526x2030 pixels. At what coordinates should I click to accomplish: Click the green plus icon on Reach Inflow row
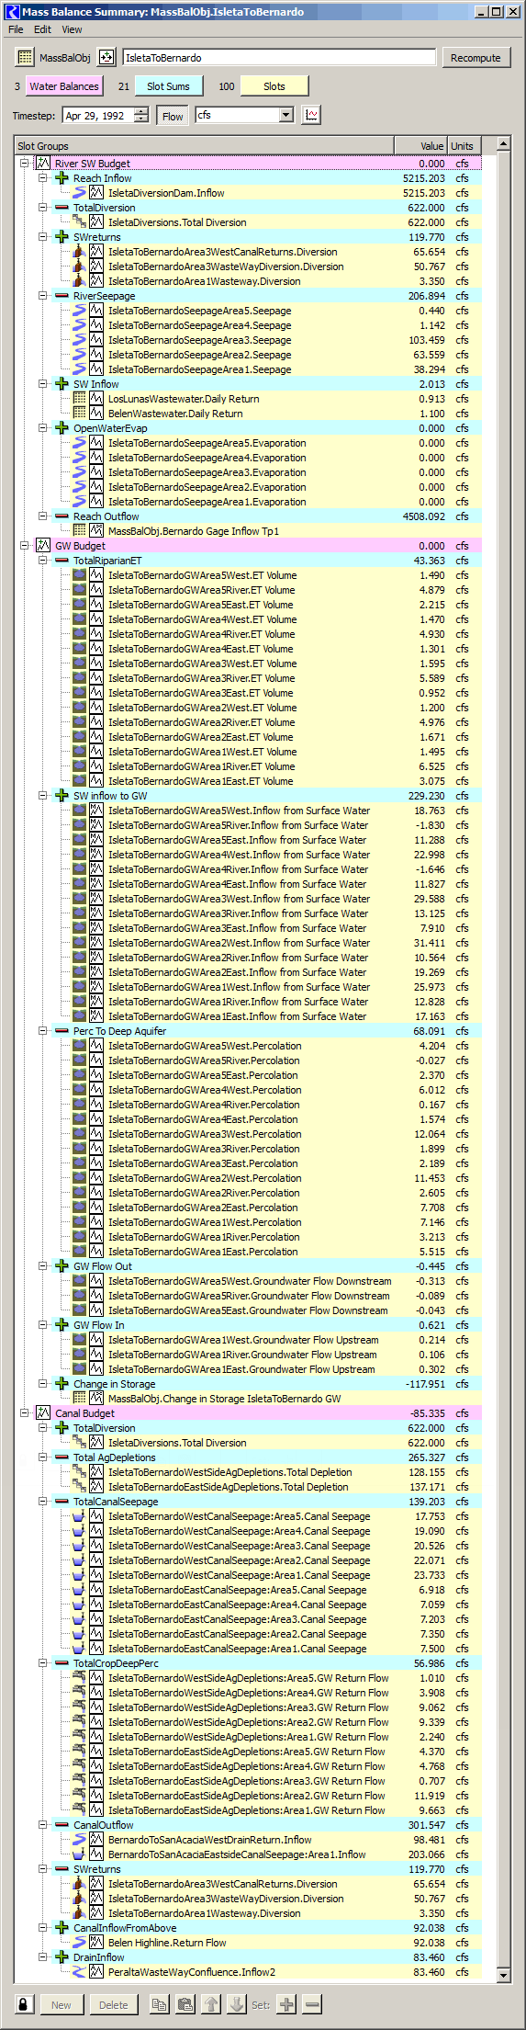62,178
